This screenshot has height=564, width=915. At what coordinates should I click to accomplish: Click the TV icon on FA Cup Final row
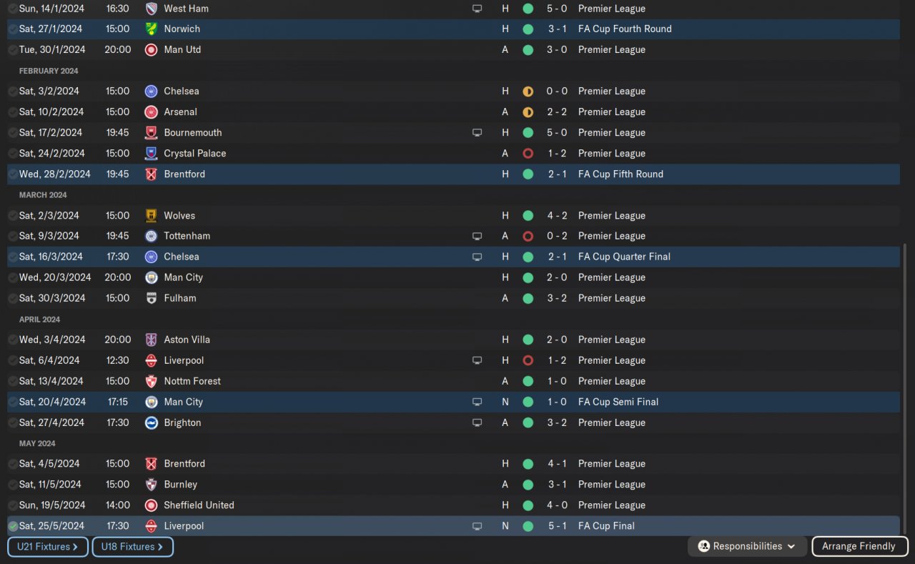pos(477,526)
